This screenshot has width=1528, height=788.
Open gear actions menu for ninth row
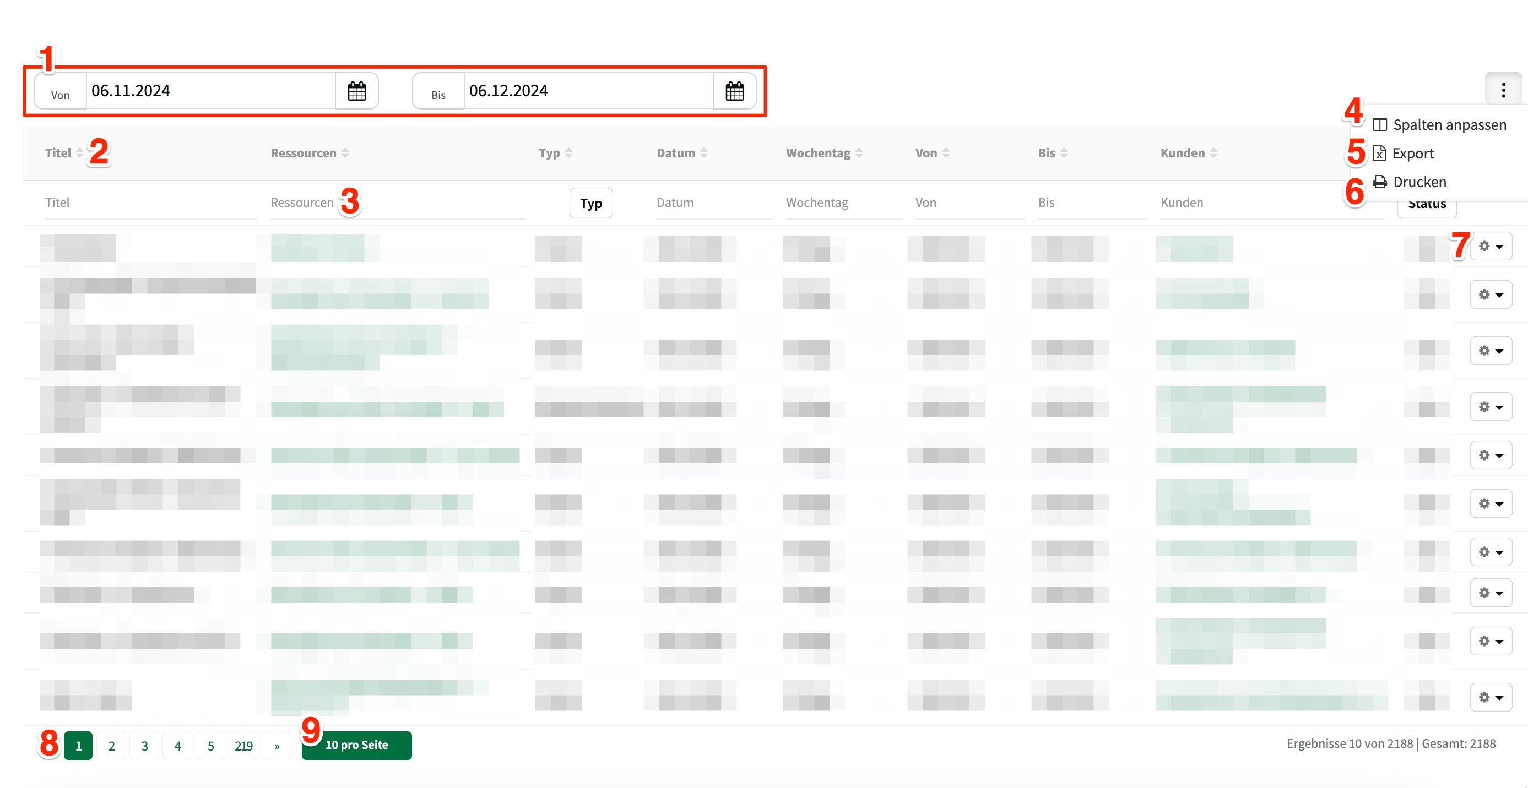click(1491, 642)
